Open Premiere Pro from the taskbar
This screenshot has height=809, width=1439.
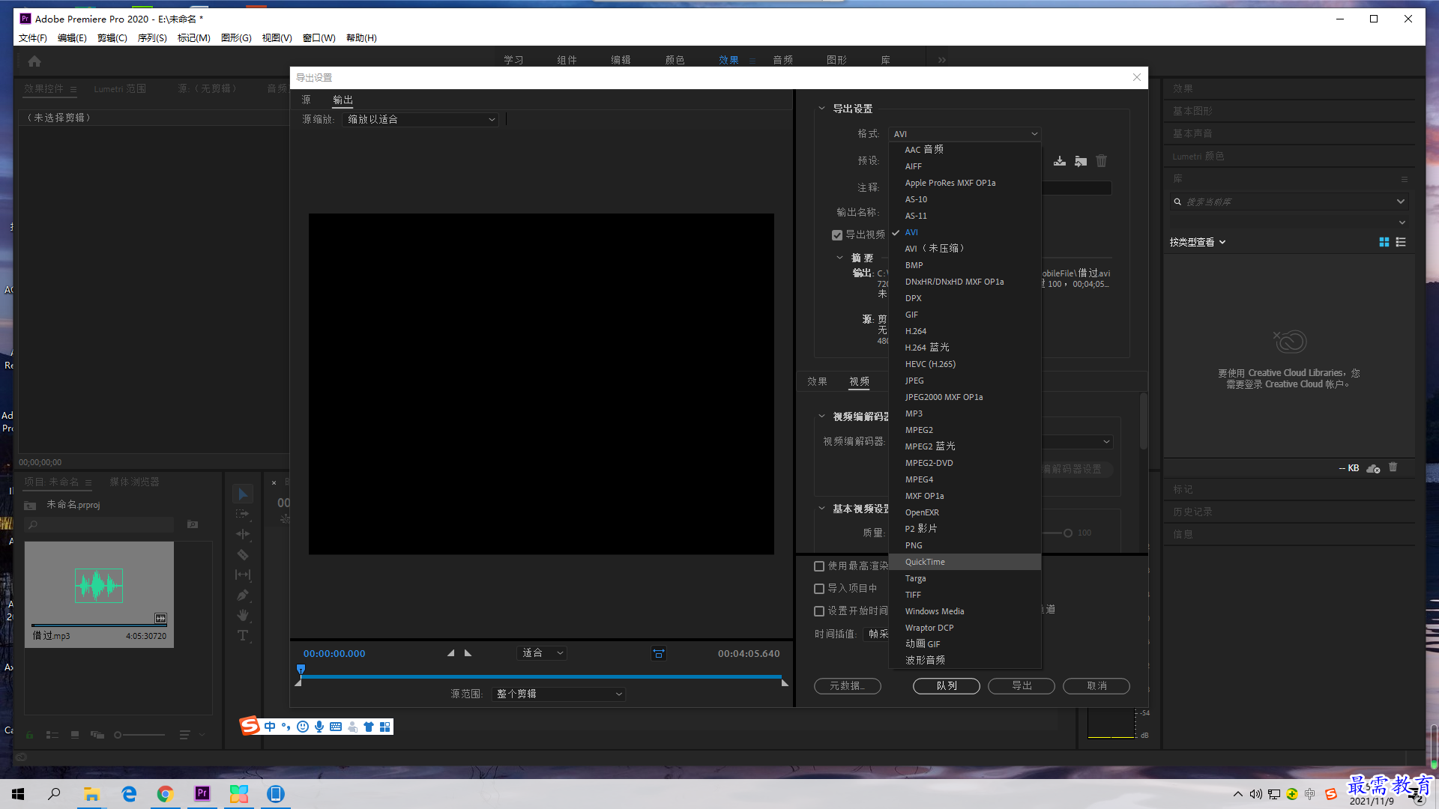tap(202, 794)
